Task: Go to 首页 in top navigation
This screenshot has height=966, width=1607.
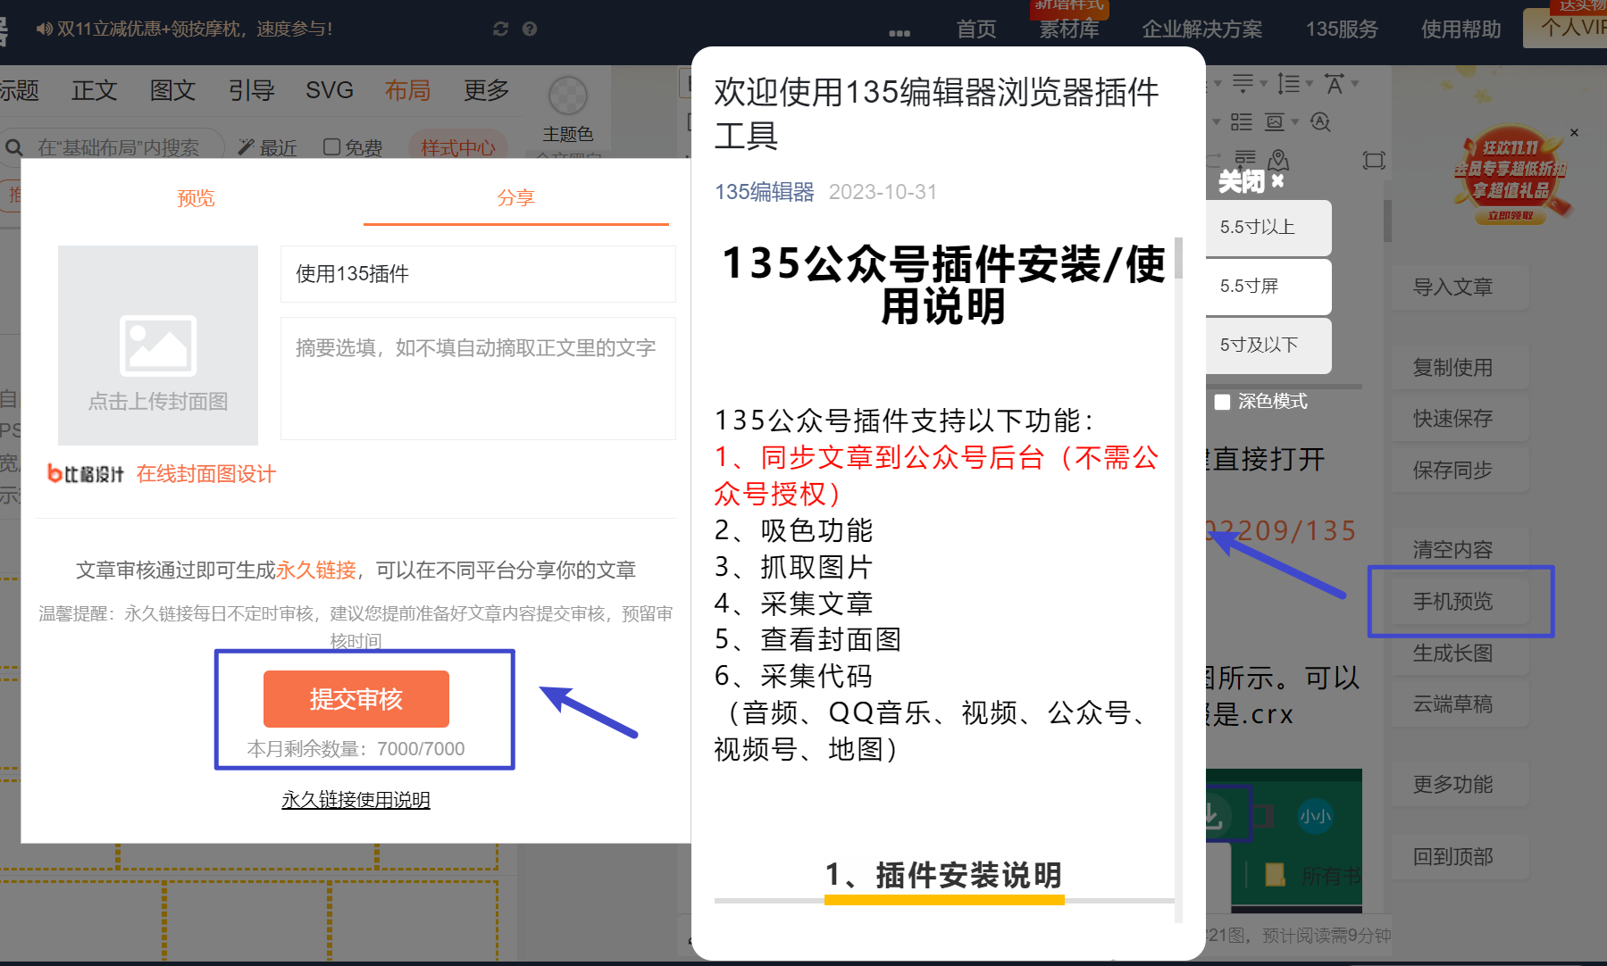Action: tap(976, 29)
